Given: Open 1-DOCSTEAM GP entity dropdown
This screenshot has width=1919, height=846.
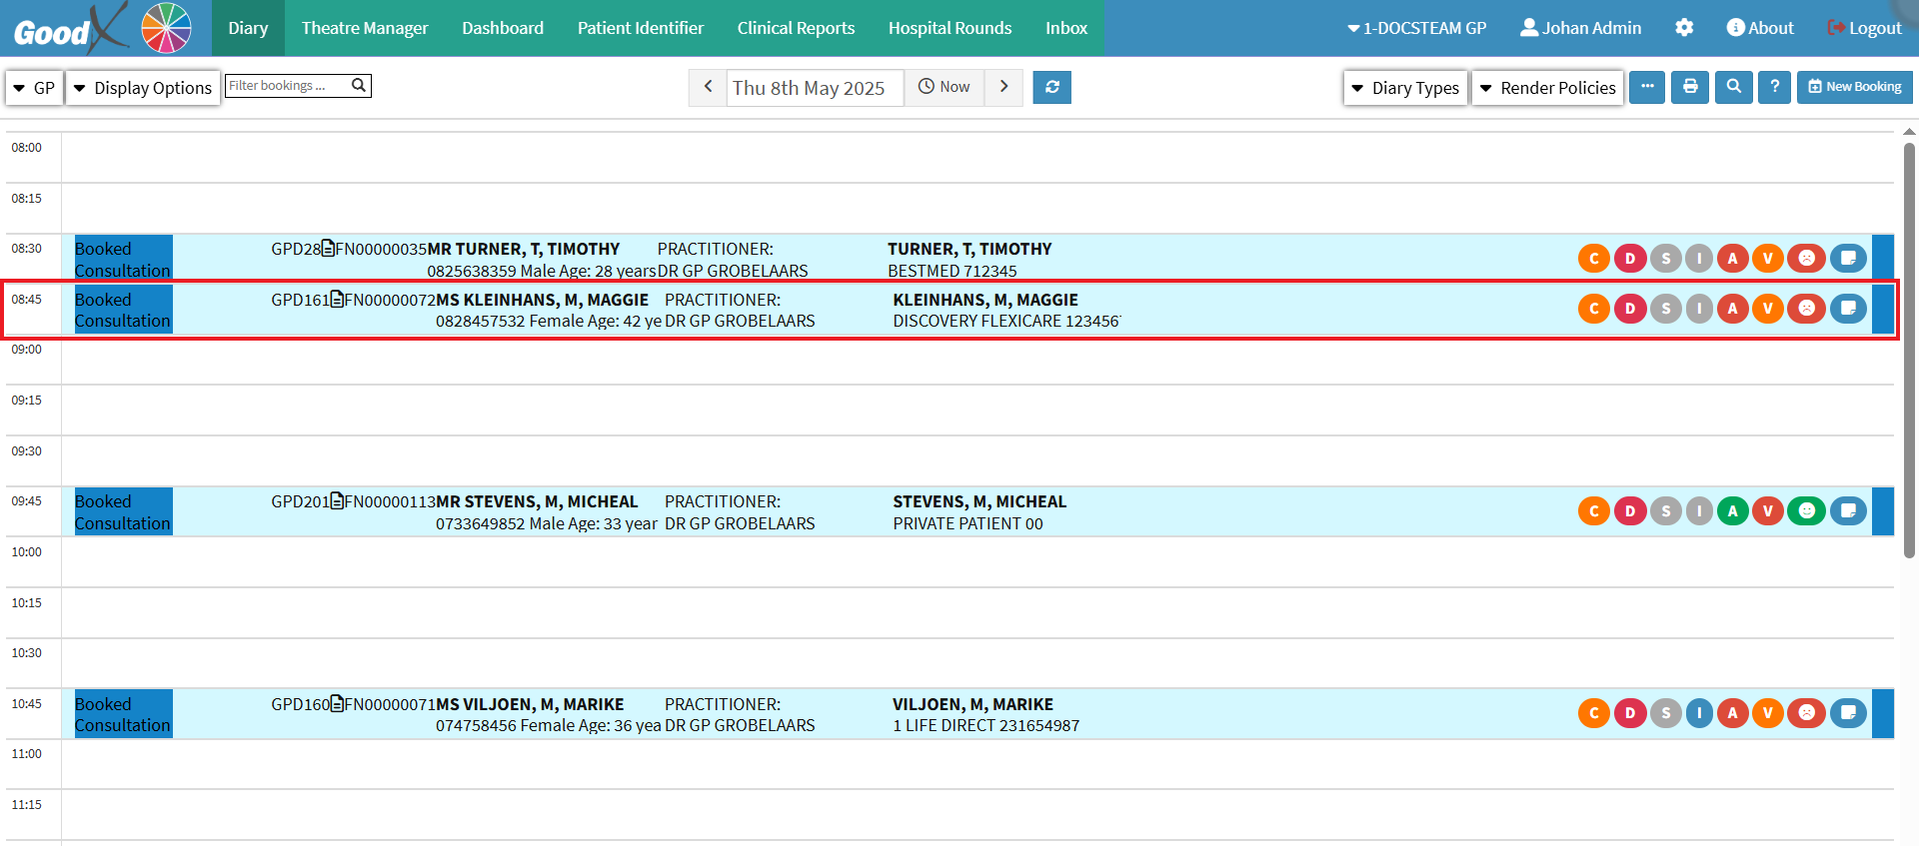Looking at the screenshot, I should 1416,28.
